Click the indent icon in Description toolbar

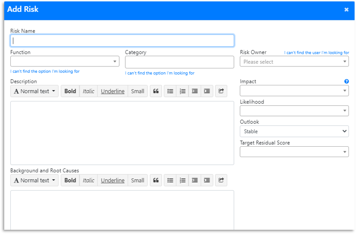tap(207, 91)
